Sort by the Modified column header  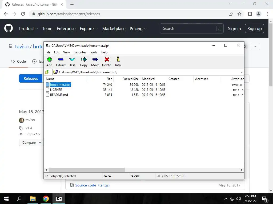pos(153,79)
